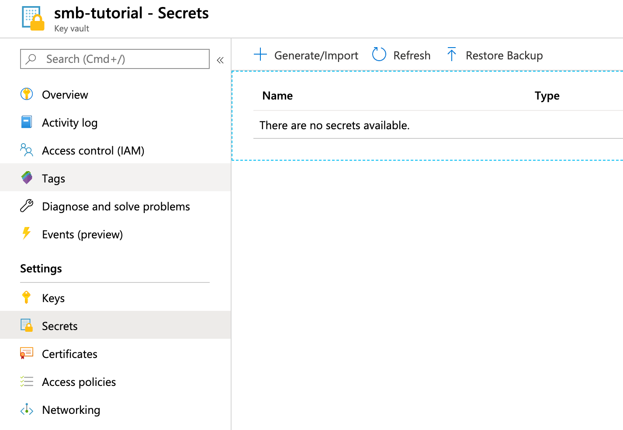Click the Name column header
Viewport: 623px width, 430px height.
[277, 96]
